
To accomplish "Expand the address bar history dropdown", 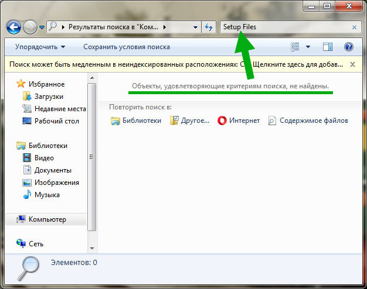I will coord(195,27).
